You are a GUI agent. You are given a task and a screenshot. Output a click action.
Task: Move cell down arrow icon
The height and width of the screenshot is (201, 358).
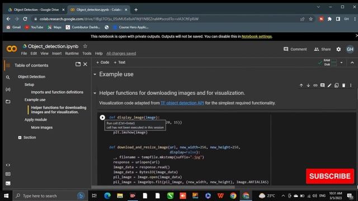(308, 85)
